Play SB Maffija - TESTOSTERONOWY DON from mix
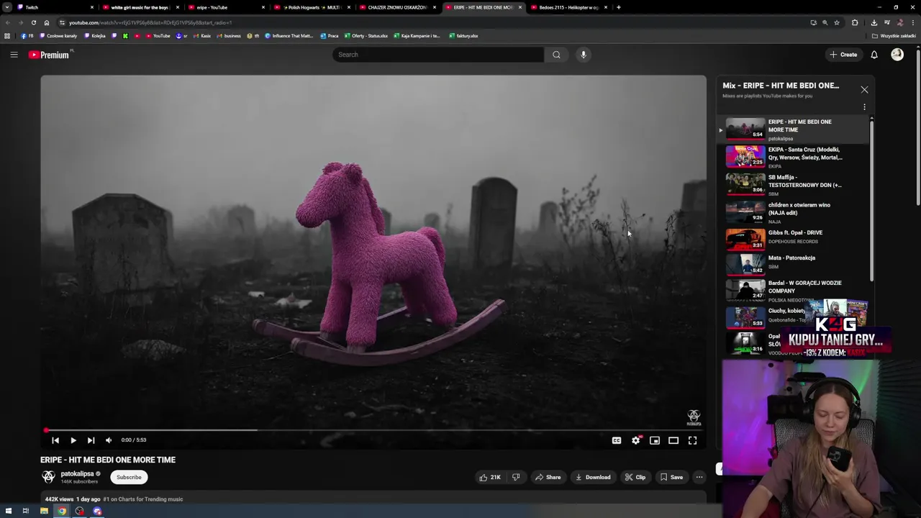921x518 pixels. point(791,185)
